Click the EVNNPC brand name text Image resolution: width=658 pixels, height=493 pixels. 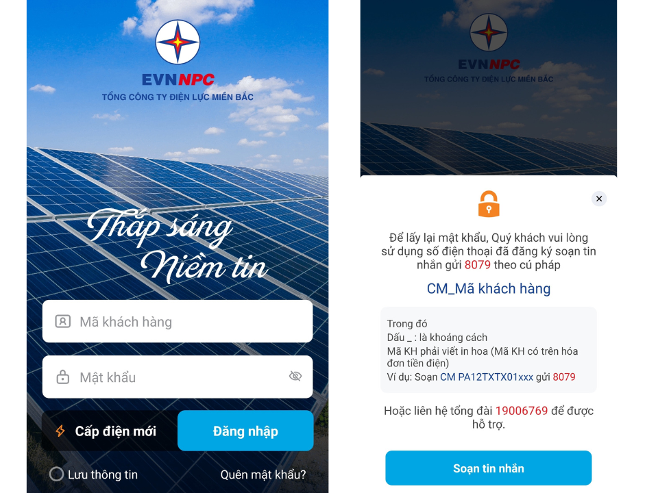pos(178,79)
